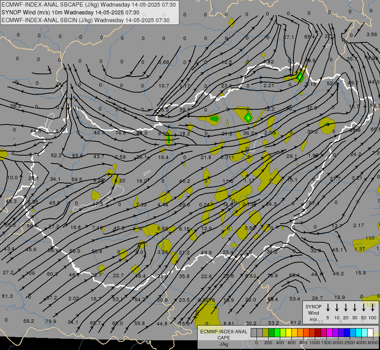380x350 pixels.
Task: Pick the olive swatch in the CAPE legend
Action: 265,332
